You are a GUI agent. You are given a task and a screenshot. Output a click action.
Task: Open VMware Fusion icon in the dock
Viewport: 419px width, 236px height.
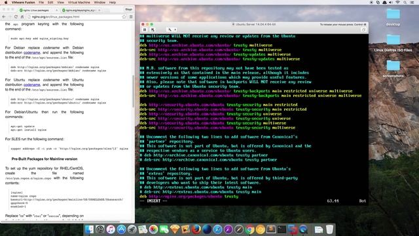[293, 229]
